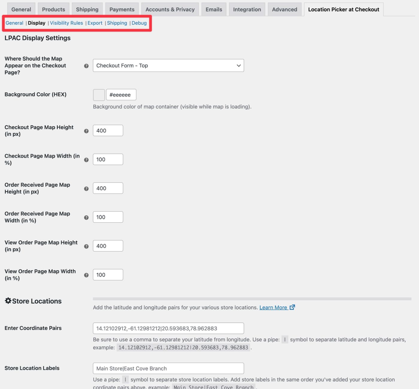This screenshot has height=389, width=419.
Task: Open the Shipping settings tab
Action: pyautogui.click(x=87, y=9)
